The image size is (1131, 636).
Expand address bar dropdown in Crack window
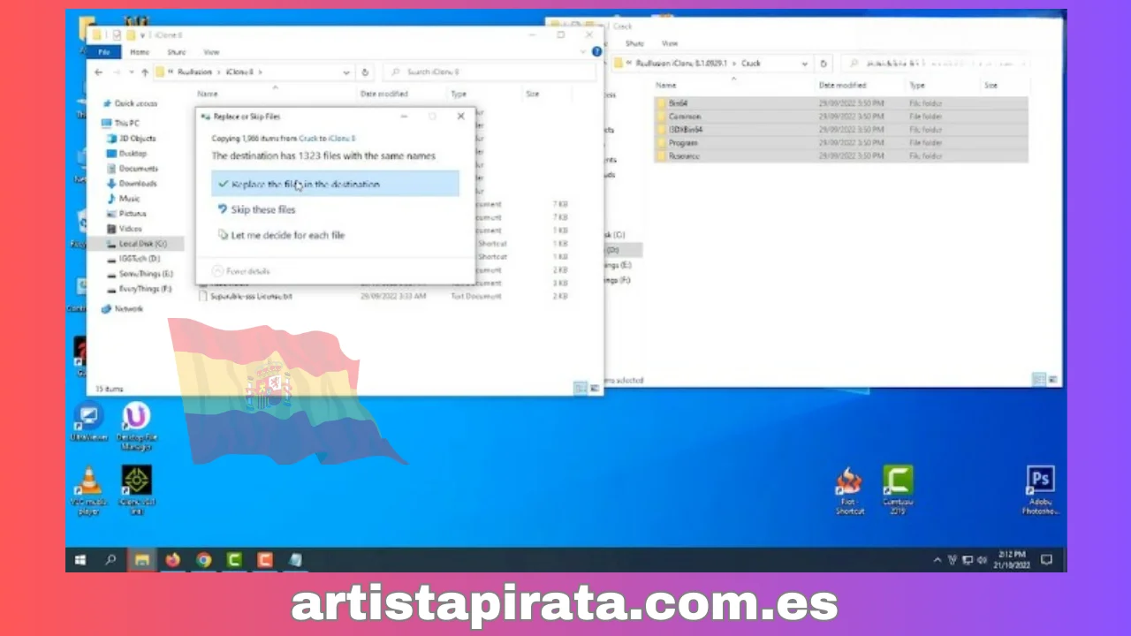[804, 64]
